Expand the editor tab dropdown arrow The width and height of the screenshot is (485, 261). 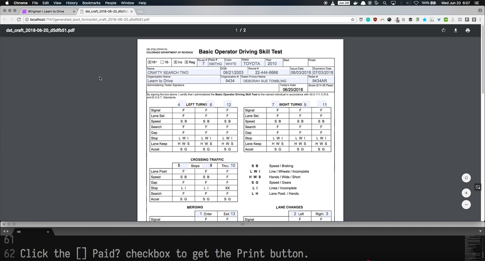tap(480, 231)
